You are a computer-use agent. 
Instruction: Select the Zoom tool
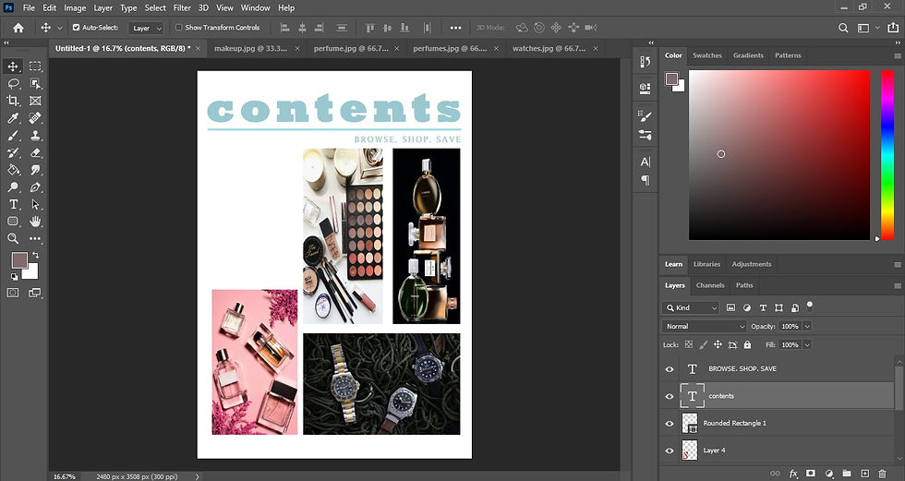pyautogui.click(x=13, y=238)
